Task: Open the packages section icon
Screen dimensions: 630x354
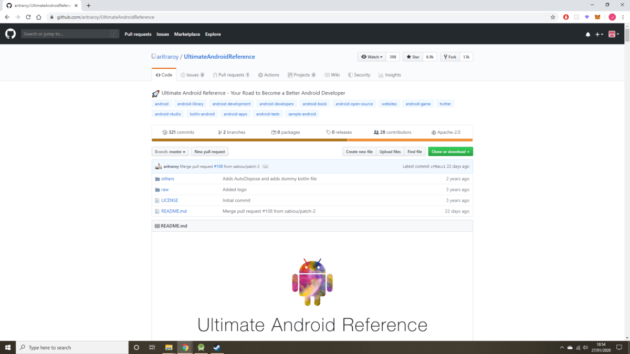Action: coord(274,132)
